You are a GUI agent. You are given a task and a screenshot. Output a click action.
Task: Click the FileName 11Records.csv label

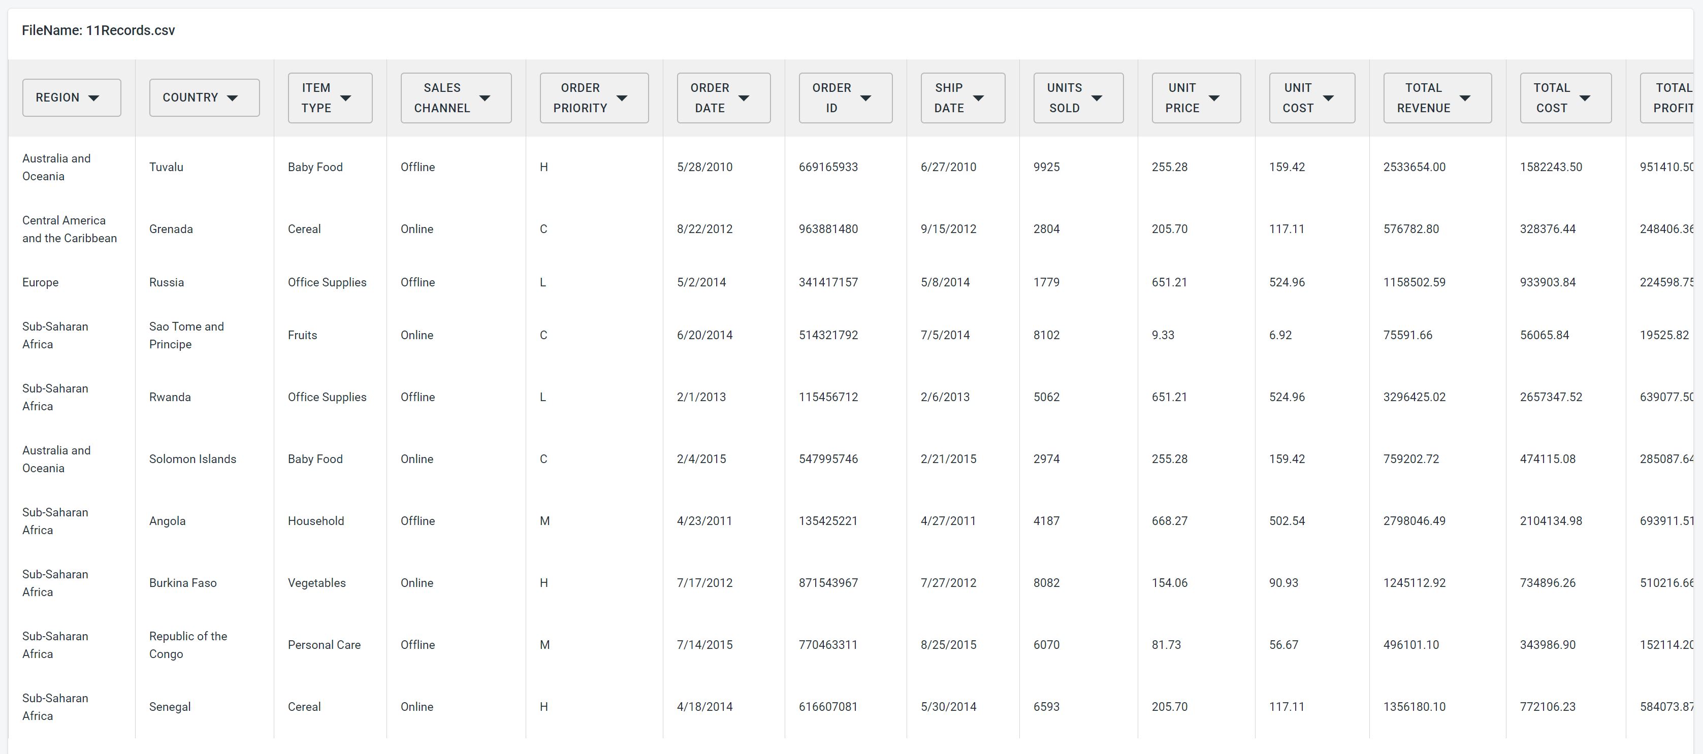coord(99,30)
